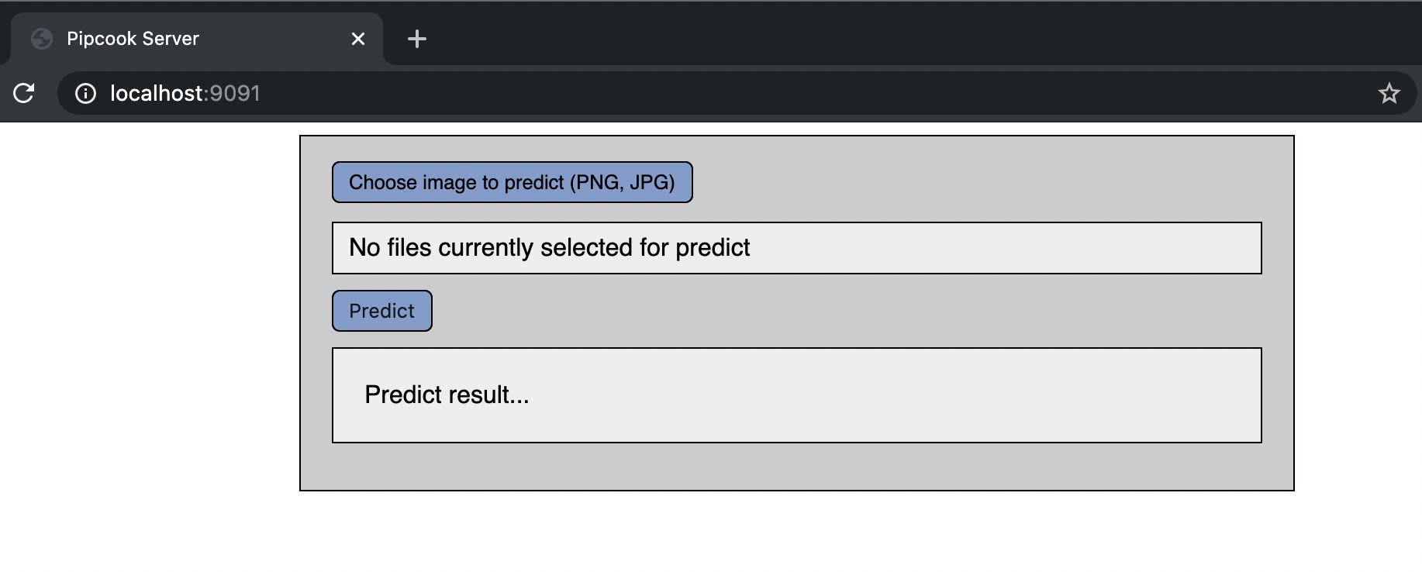
Task: Focus the localhost:9091 URL text
Action: (185, 94)
